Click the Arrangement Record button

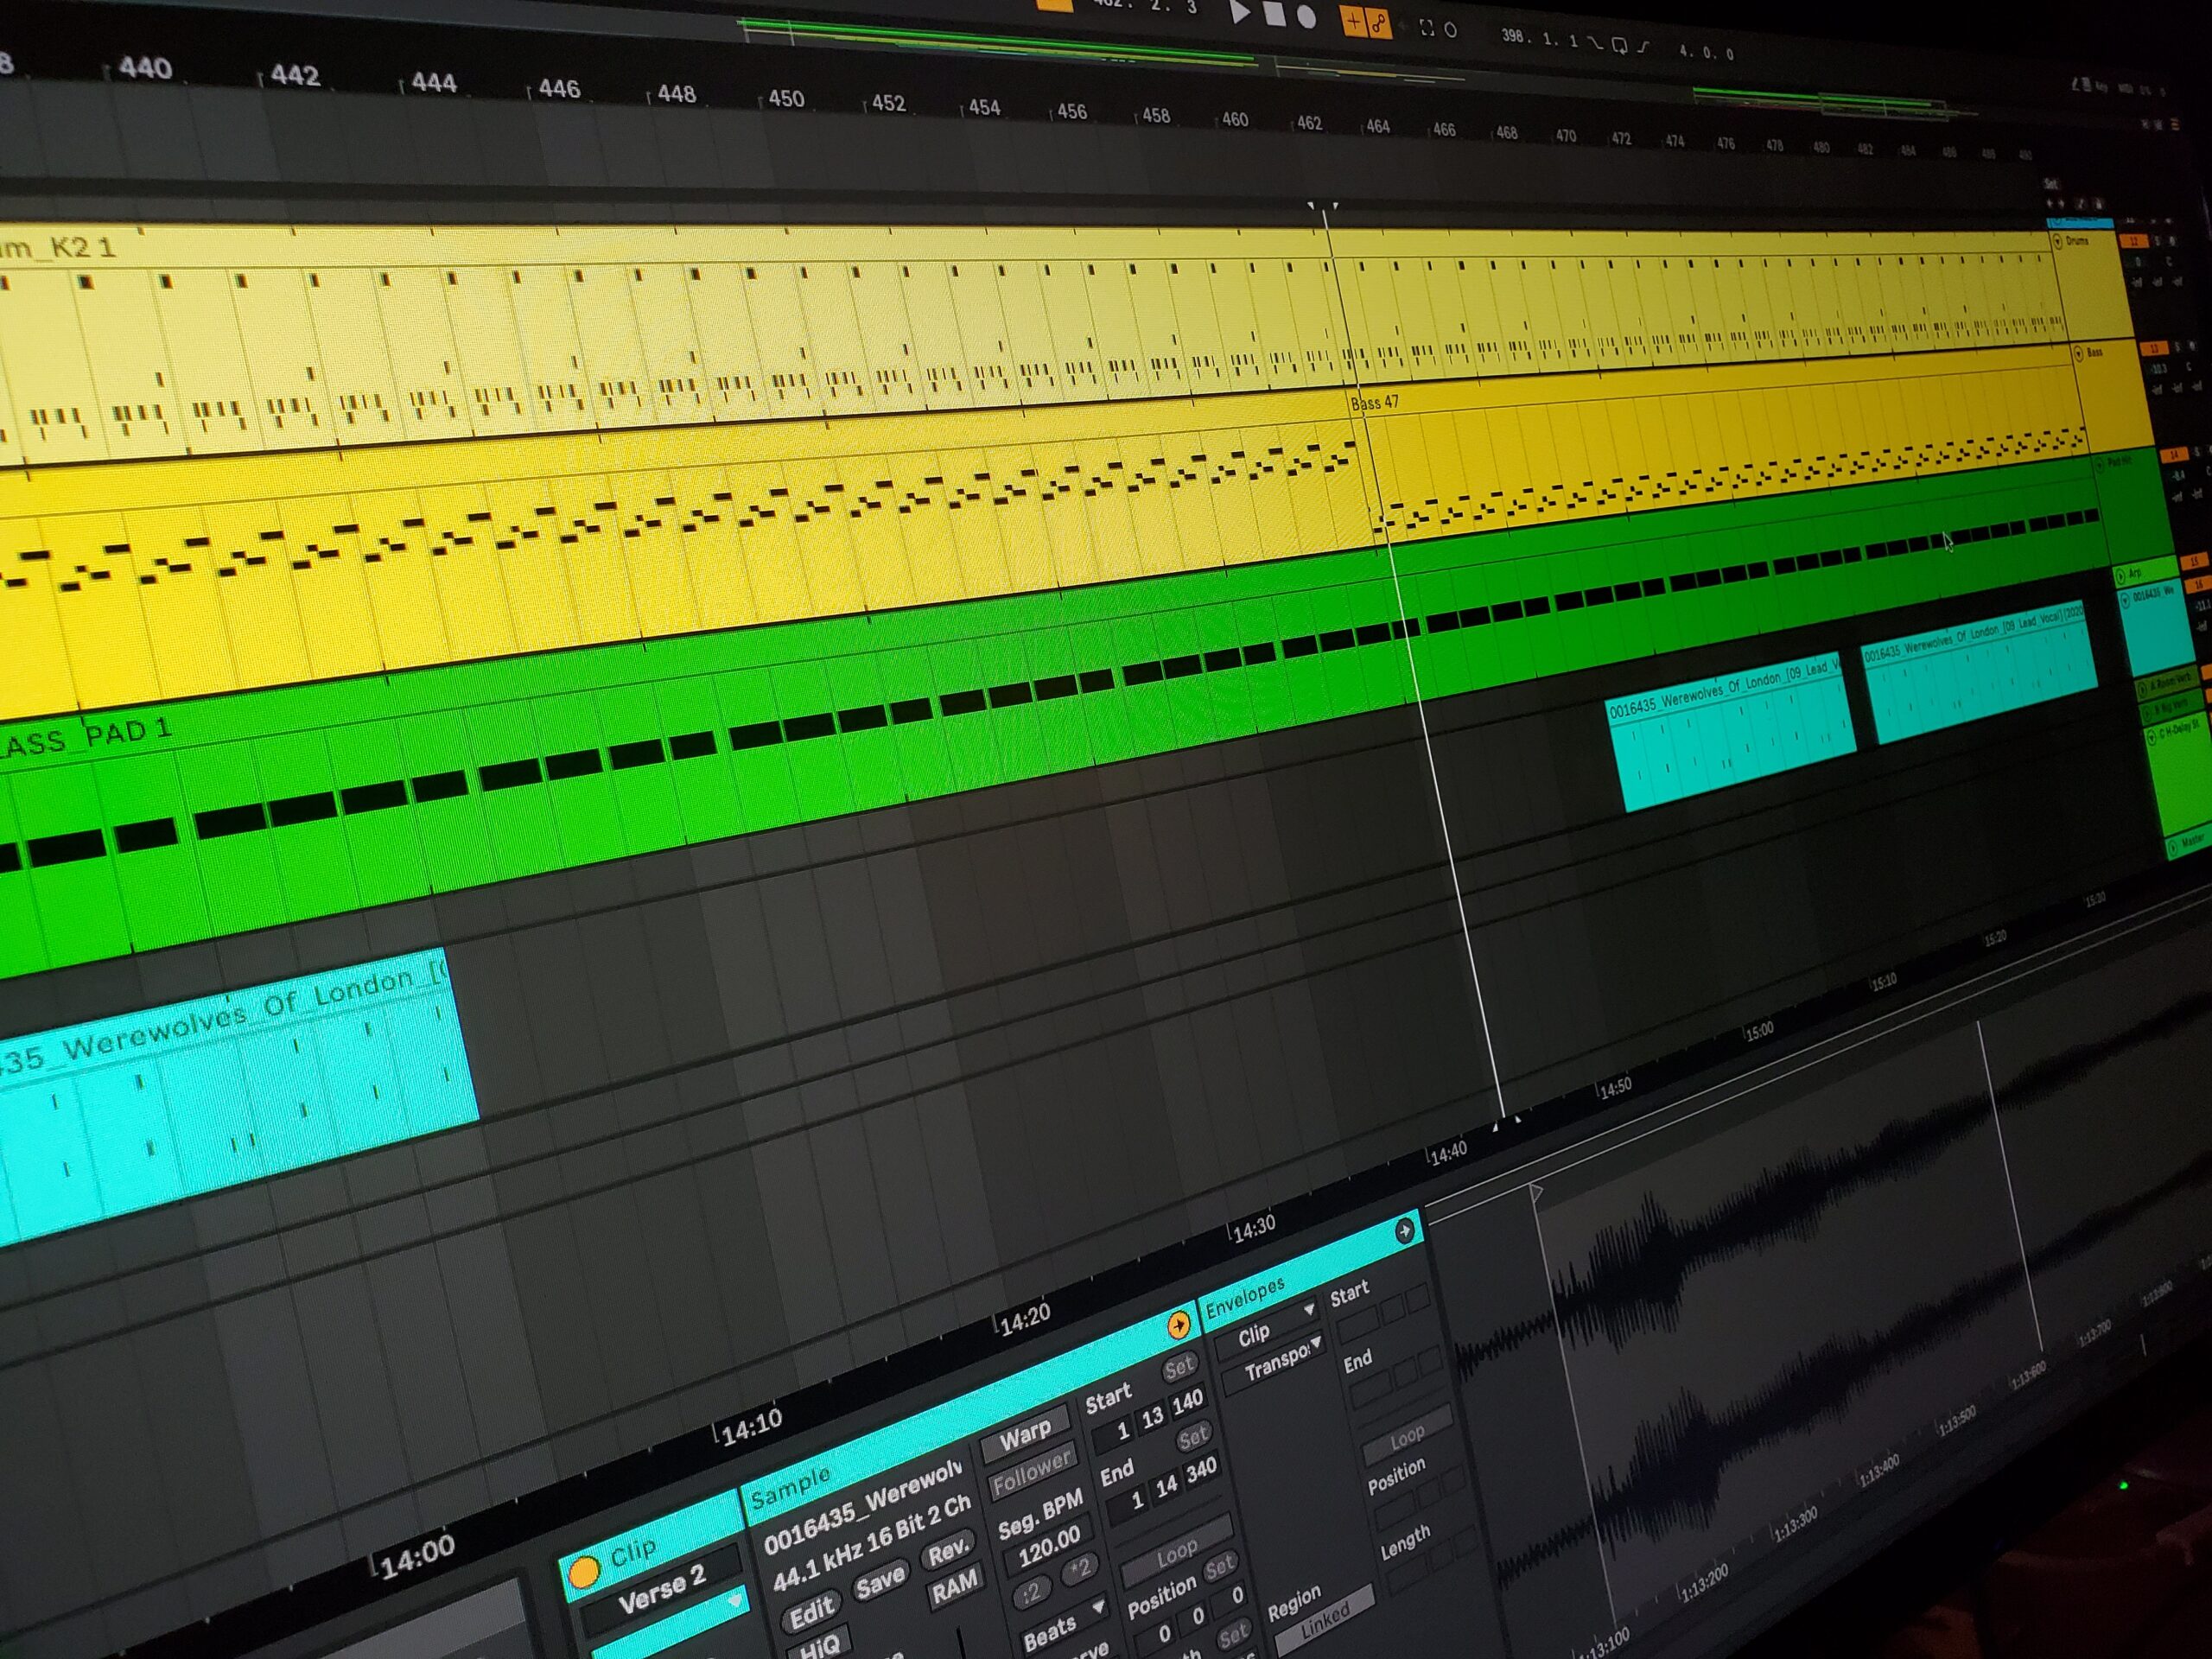[x=1307, y=18]
